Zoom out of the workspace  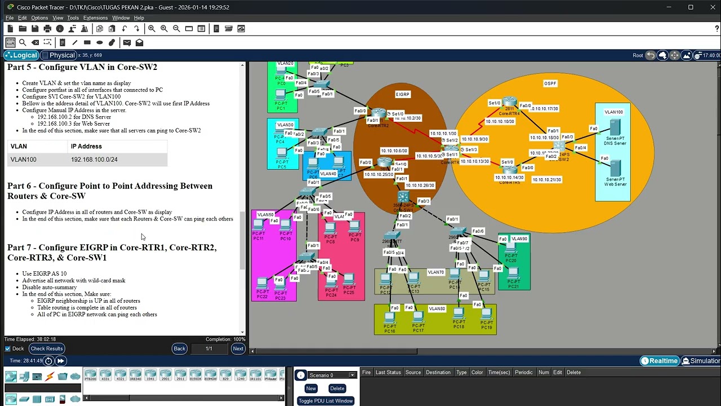pos(176,29)
